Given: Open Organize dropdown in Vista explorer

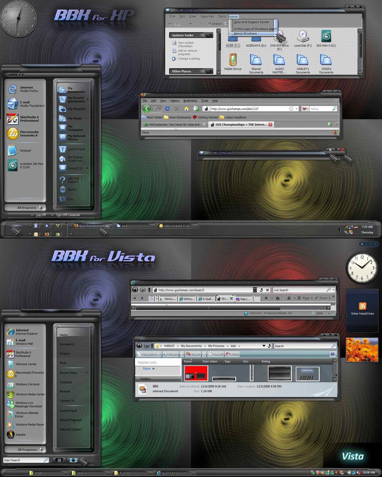Looking at the screenshot, I should pyautogui.click(x=159, y=354).
